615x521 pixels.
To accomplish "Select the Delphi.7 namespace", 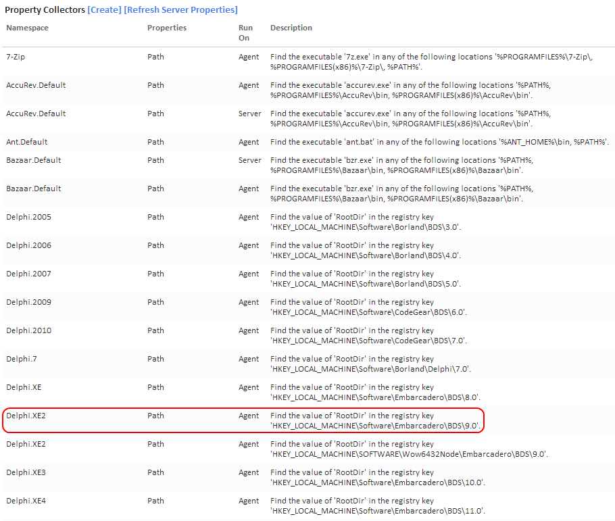I will [x=22, y=359].
